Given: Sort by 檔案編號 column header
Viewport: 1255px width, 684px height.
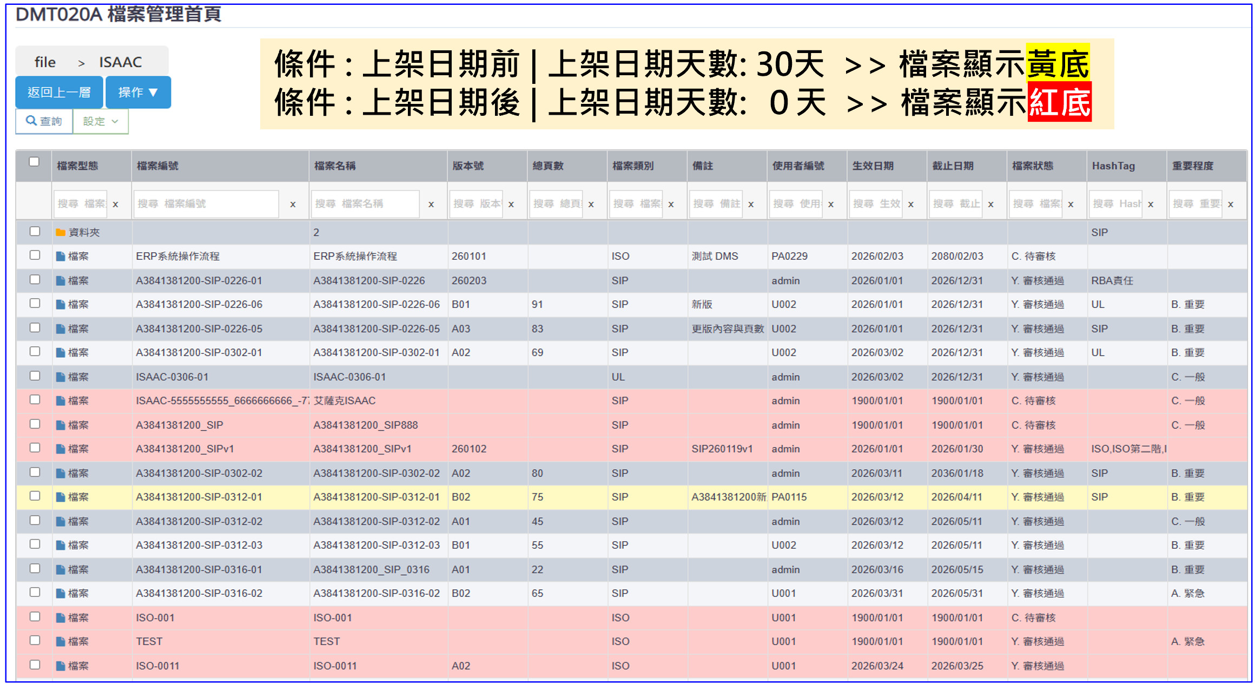Looking at the screenshot, I should tap(157, 166).
